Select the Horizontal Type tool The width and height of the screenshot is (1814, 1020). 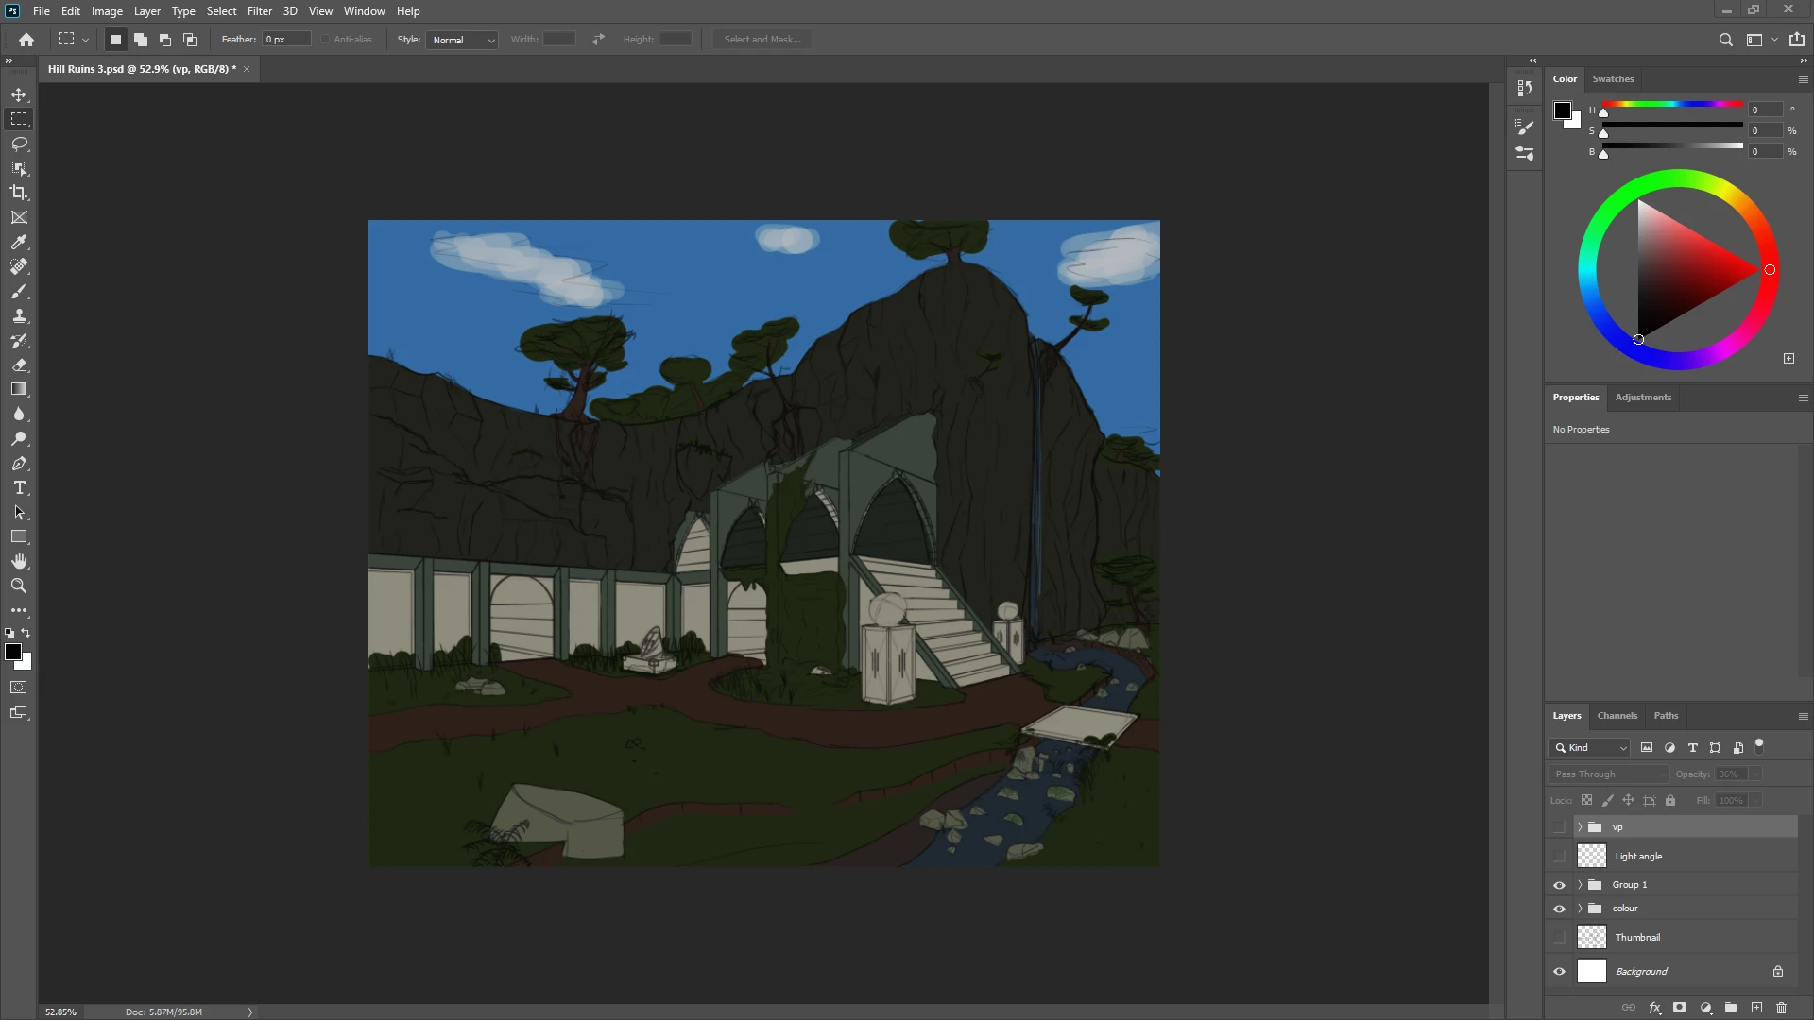coord(19,487)
